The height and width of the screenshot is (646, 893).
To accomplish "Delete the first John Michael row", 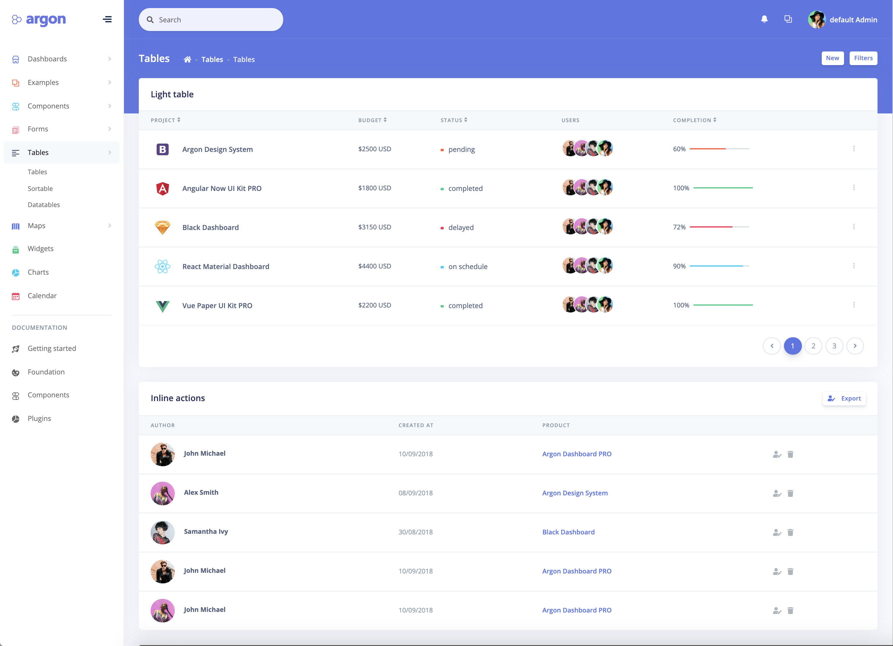I will pyautogui.click(x=790, y=454).
